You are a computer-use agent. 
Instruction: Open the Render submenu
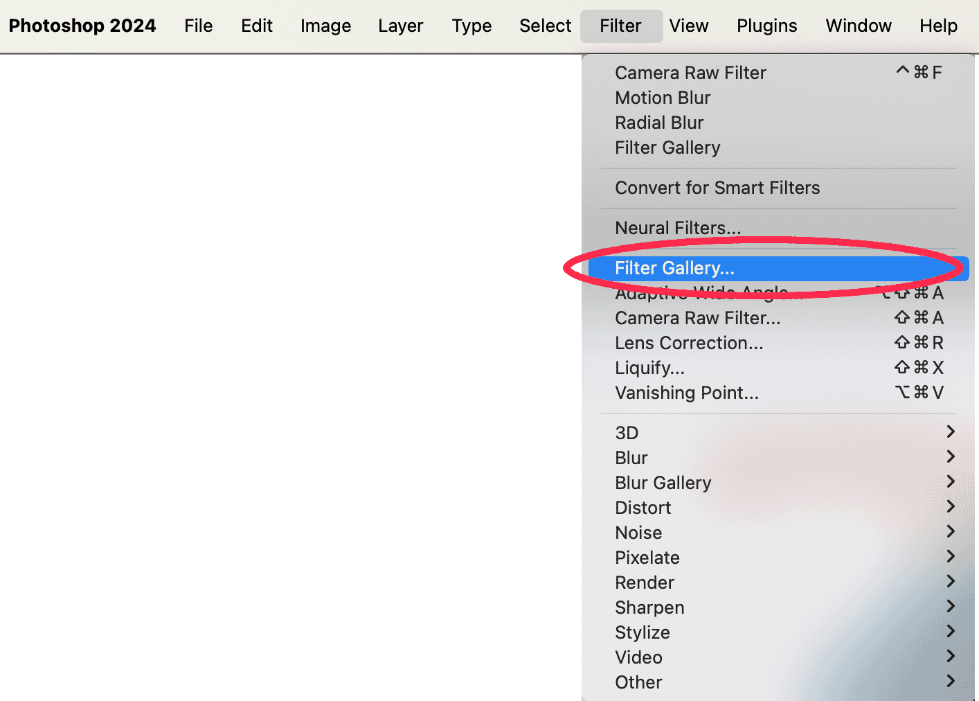pos(645,583)
